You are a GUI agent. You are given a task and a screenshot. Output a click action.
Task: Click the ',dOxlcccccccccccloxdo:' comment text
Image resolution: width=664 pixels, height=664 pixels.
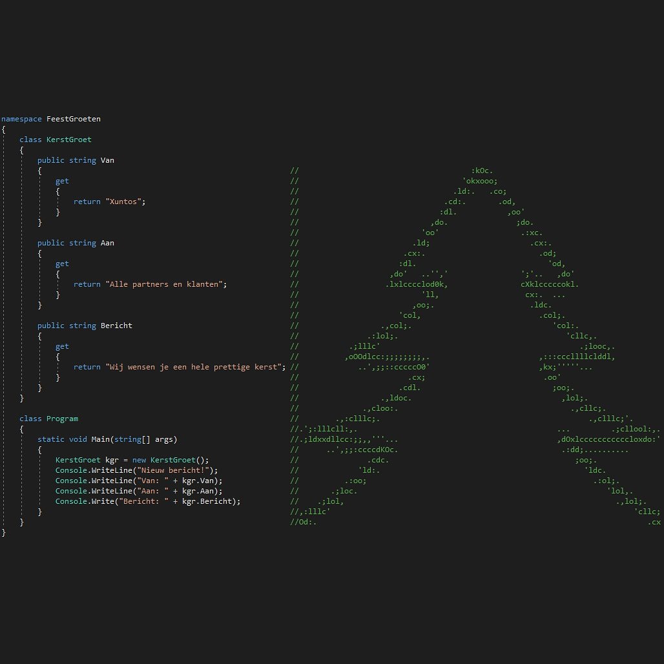(x=608, y=440)
